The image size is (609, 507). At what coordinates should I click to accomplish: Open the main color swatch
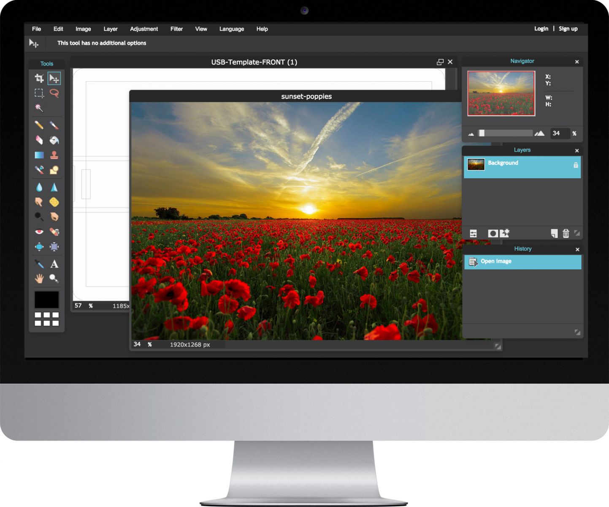46,300
